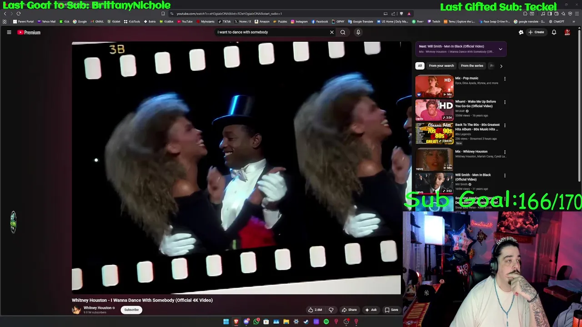
Task: Go to YouTube Premium home logo
Action: [29, 32]
